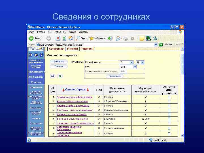This screenshot has width=204, height=153.
Task: Open the Сервис menu
Action: click(72, 32)
